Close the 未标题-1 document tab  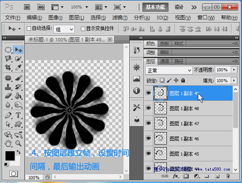(x=110, y=40)
